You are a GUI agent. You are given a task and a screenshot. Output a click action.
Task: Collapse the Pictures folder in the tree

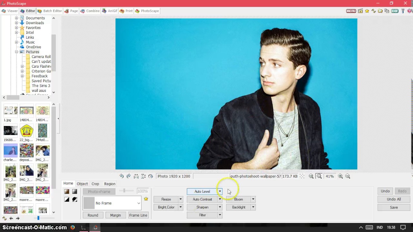[x=16, y=52]
